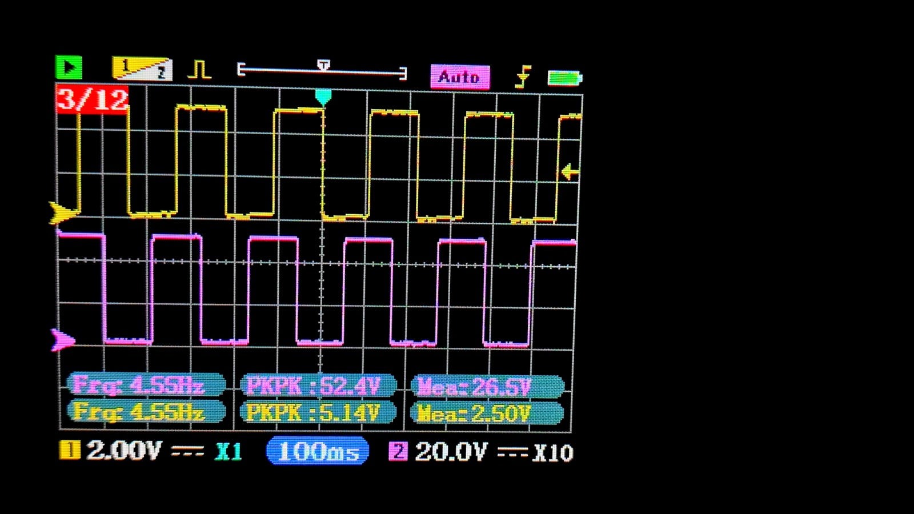Screen dimensions: 914x514
Task: Click the magenta channel 2 ground marker
Action: coord(63,340)
